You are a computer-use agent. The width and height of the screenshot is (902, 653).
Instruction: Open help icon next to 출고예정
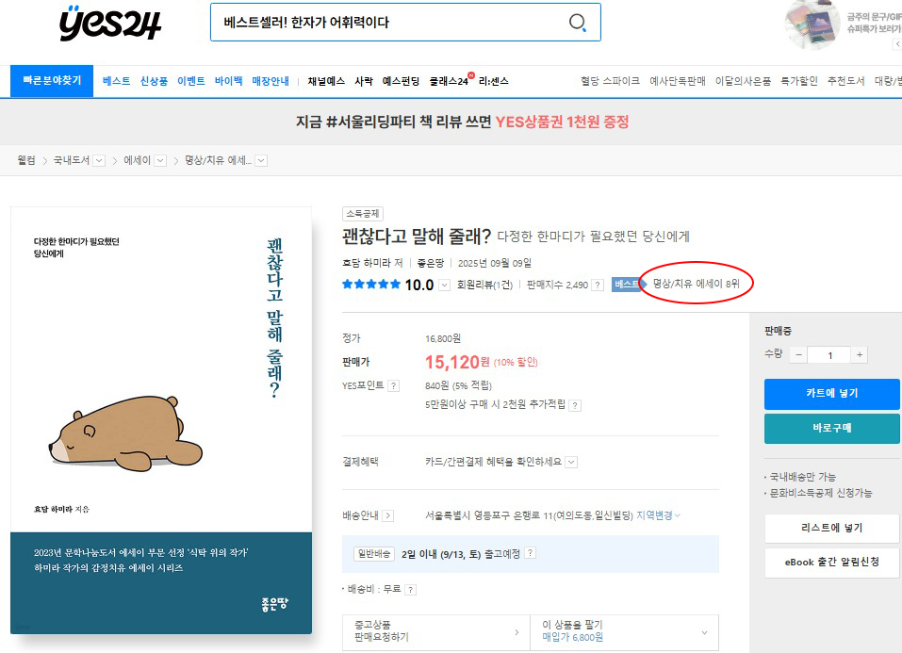(x=531, y=553)
